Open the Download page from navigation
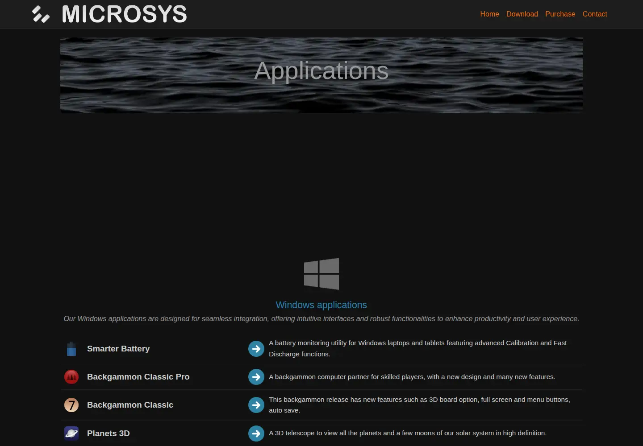 click(522, 14)
